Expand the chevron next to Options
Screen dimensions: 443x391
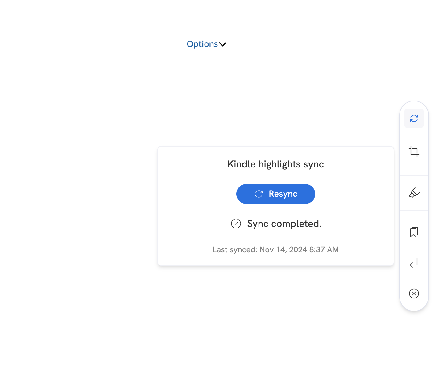pyautogui.click(x=223, y=44)
